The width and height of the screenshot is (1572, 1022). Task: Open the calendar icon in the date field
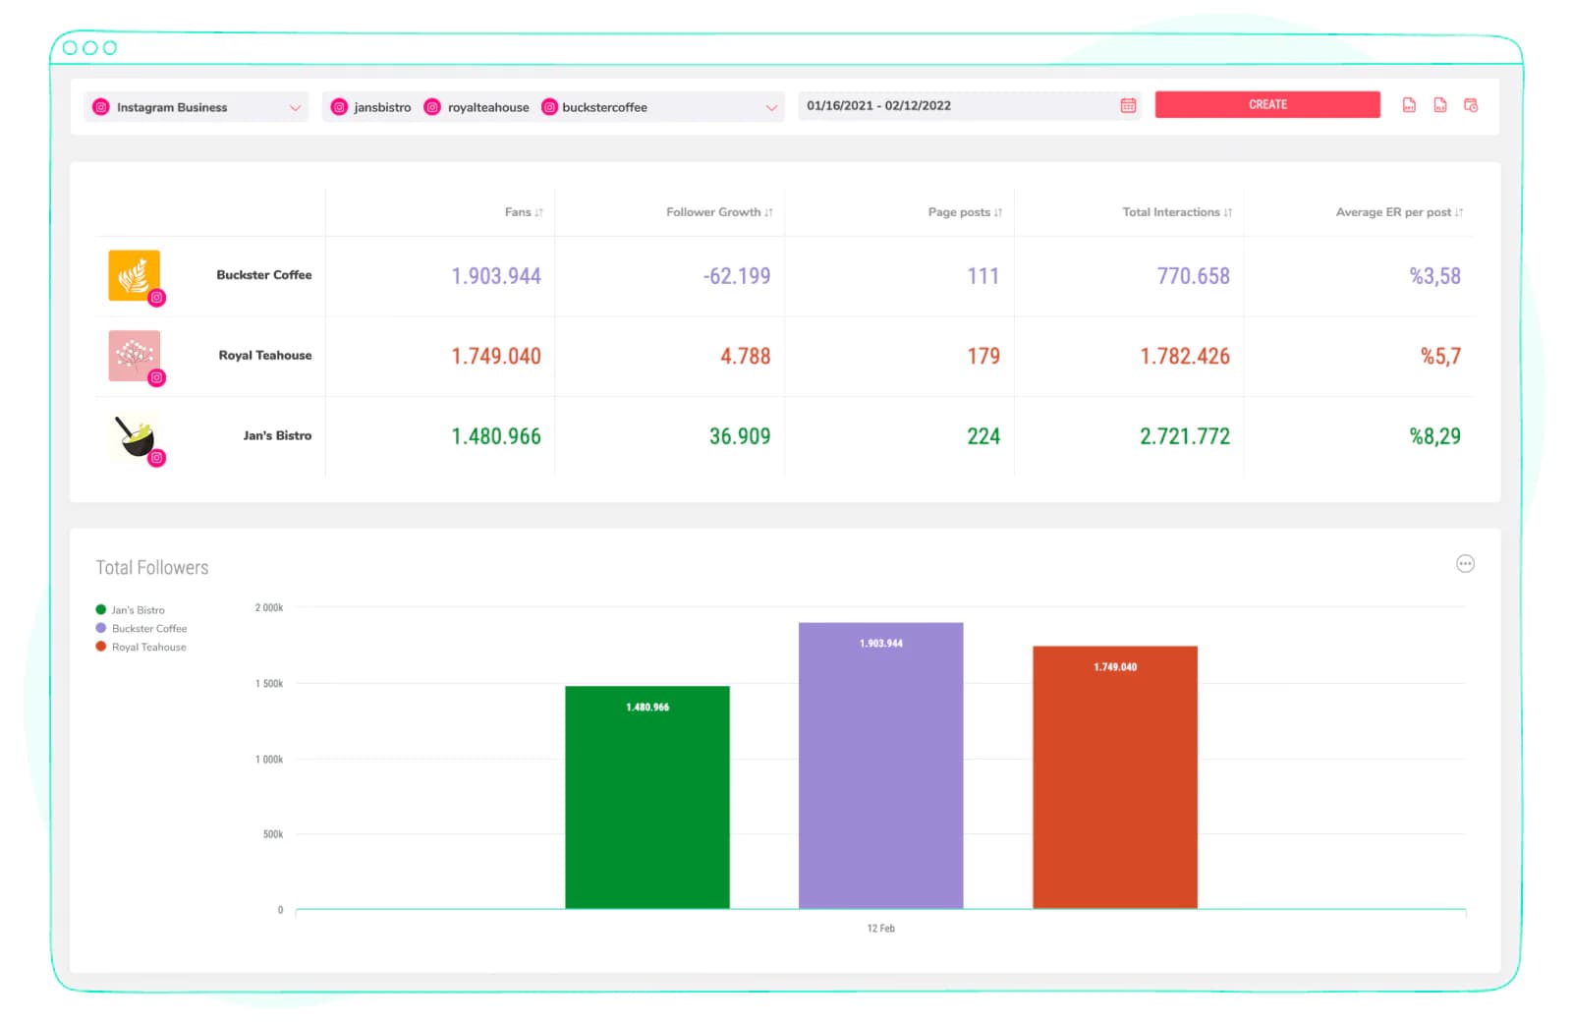pyautogui.click(x=1128, y=105)
